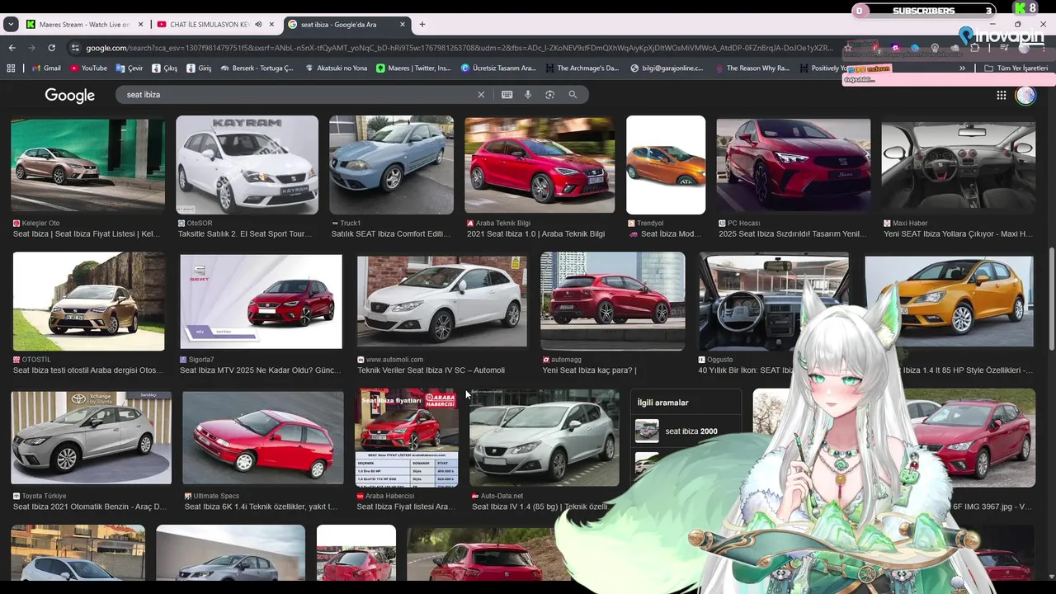Open the Toyota Türkiye silver Ibiza image

tap(91, 437)
